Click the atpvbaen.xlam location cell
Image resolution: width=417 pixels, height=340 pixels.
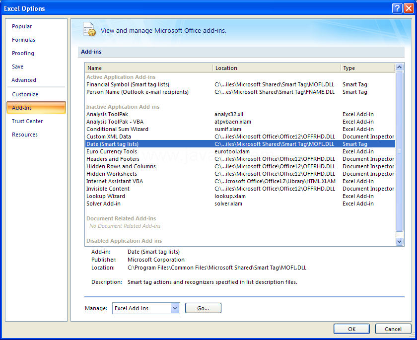point(233,122)
